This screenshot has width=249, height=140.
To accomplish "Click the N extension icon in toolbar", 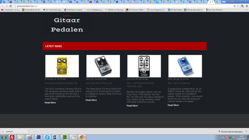I will [x=242, y=6].
